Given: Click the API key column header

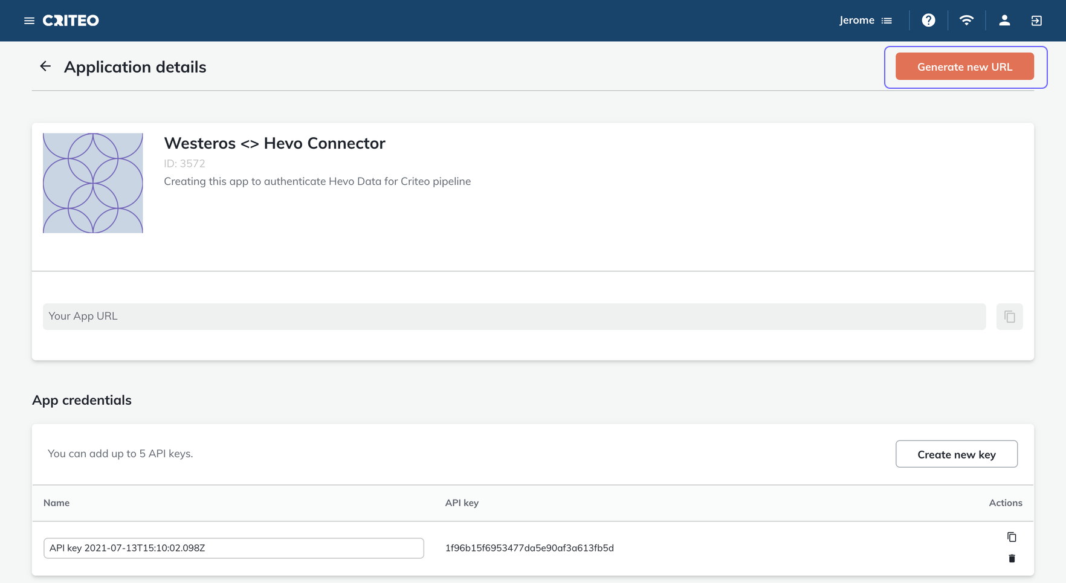Looking at the screenshot, I should pos(462,503).
